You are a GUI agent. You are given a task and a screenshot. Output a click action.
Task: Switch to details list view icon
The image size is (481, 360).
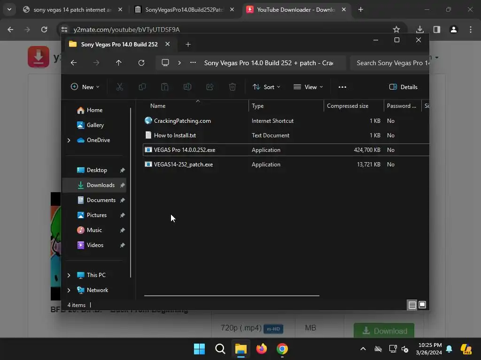[412, 305]
